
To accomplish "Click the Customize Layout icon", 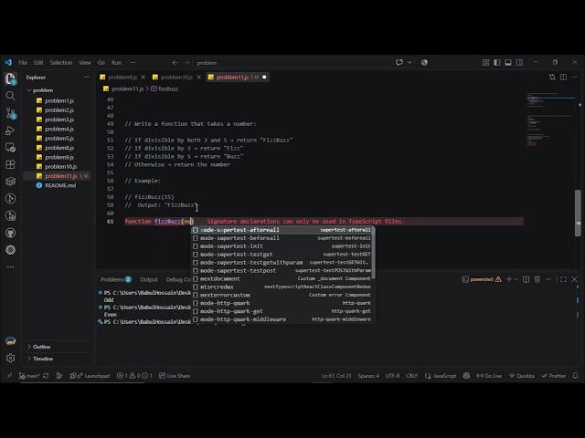I will 485,63.
